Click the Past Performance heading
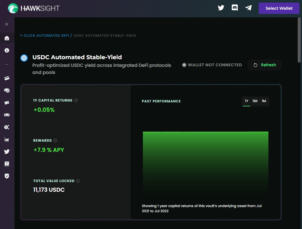Image resolution: width=302 pixels, height=229 pixels. click(161, 101)
